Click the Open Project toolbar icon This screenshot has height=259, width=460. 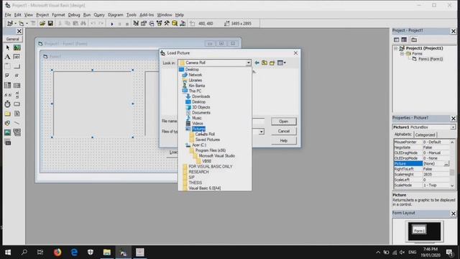pos(42,23)
